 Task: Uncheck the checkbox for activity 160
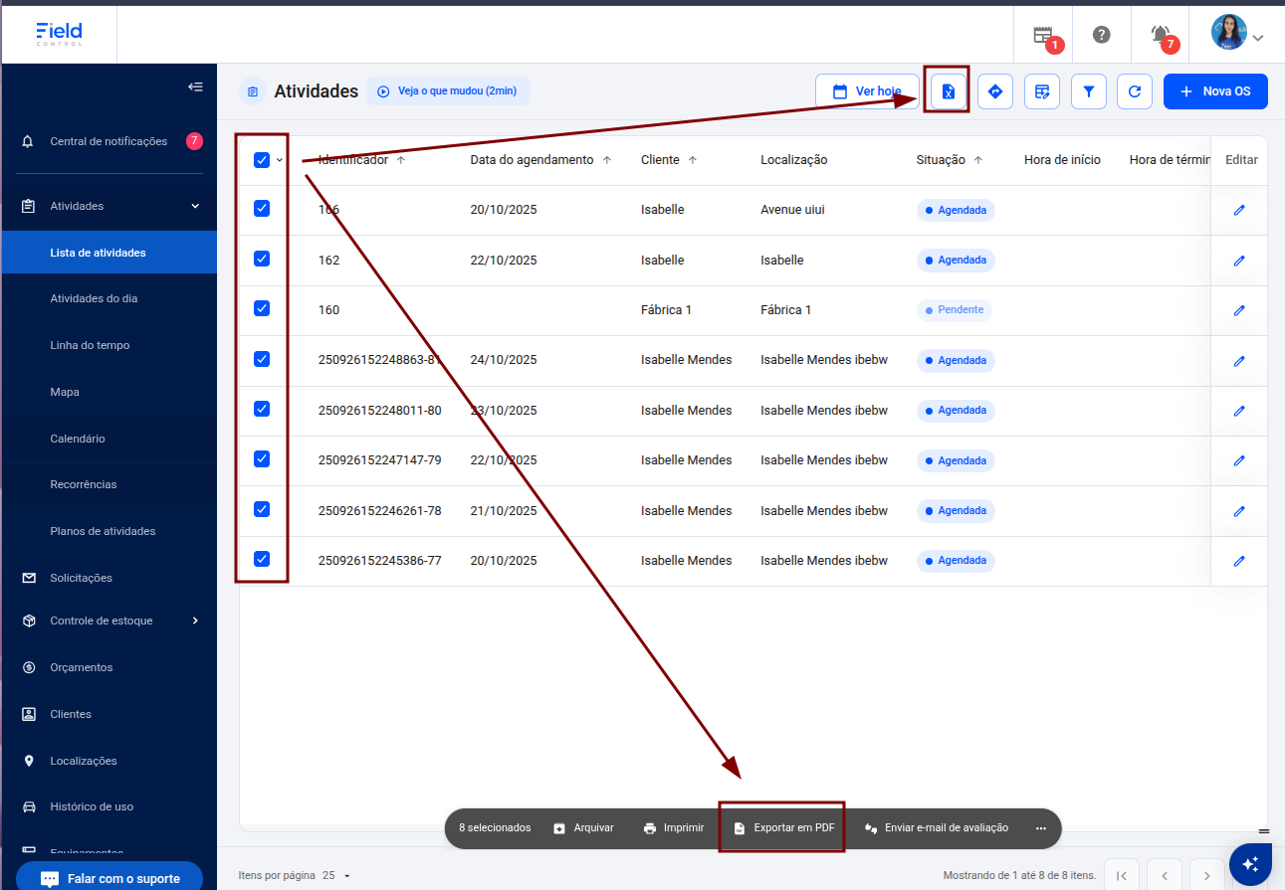pos(262,308)
